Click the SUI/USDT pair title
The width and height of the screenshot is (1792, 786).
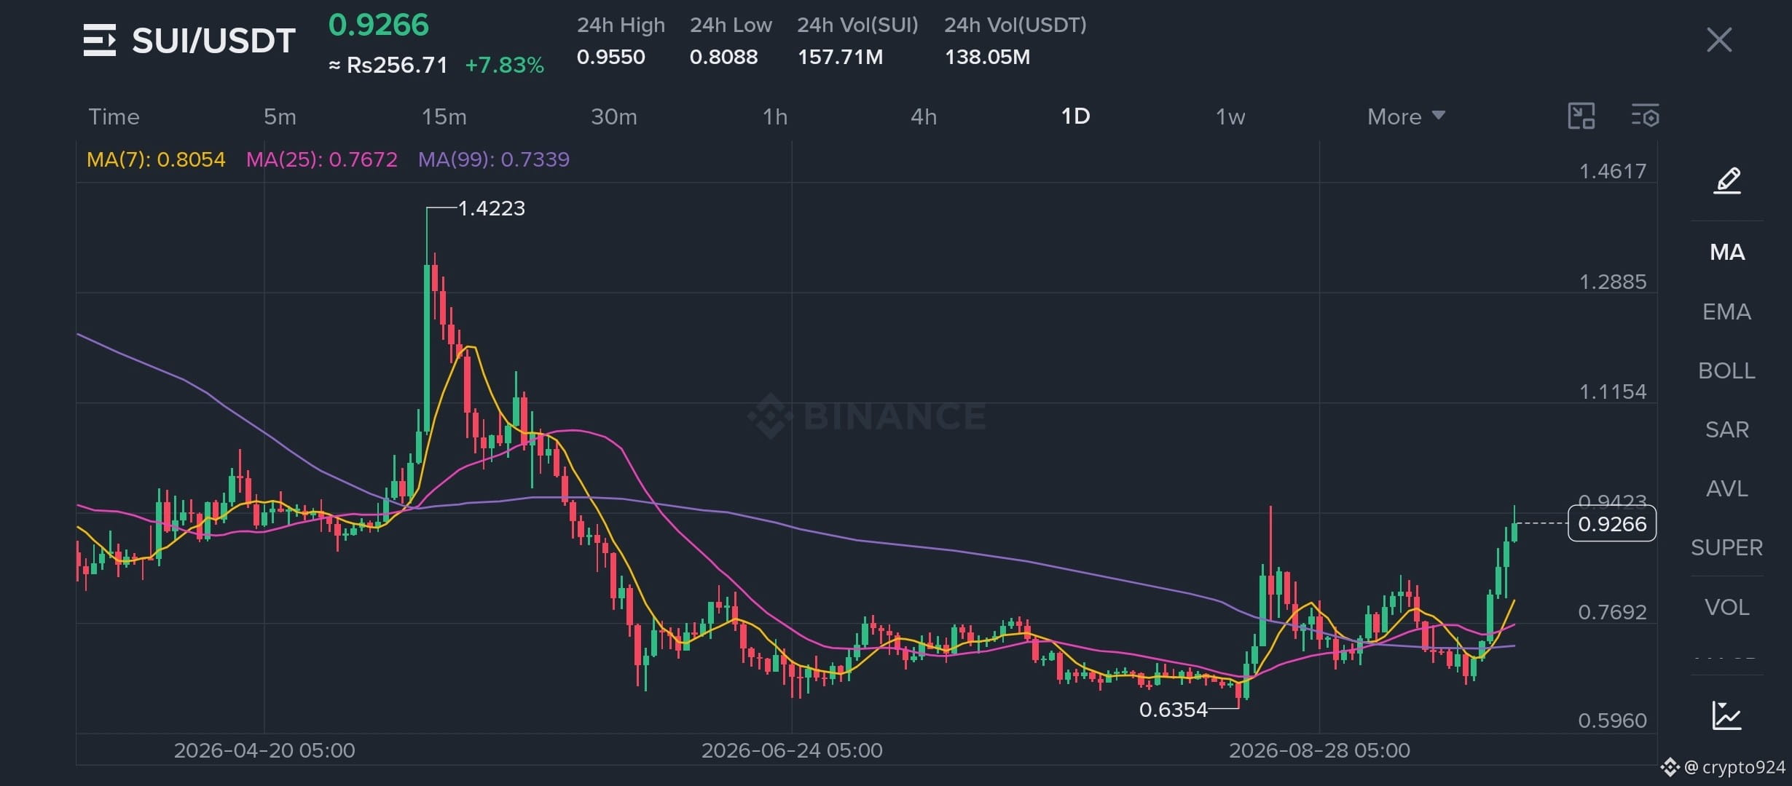[213, 41]
